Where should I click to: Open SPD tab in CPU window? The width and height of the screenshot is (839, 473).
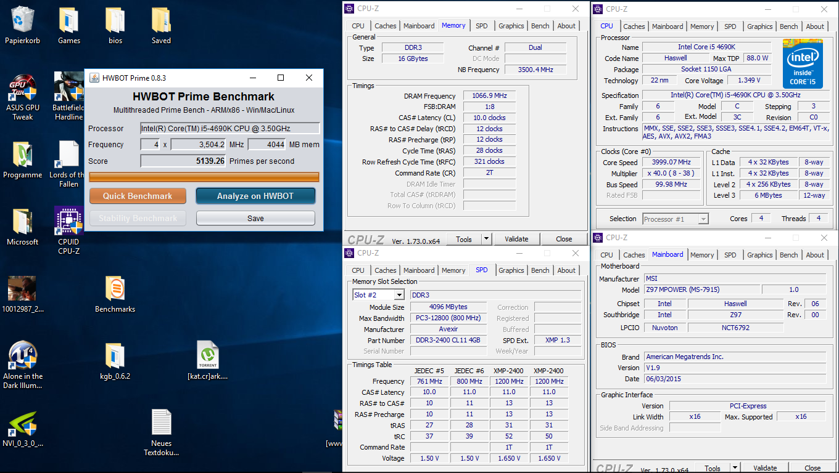click(x=730, y=26)
